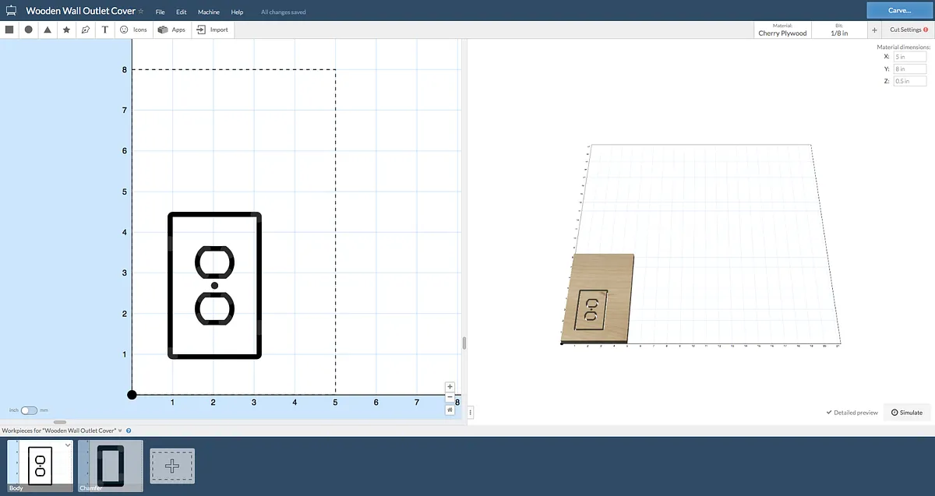Favorite the project with the star icon
The image size is (935, 496).
tap(141, 12)
